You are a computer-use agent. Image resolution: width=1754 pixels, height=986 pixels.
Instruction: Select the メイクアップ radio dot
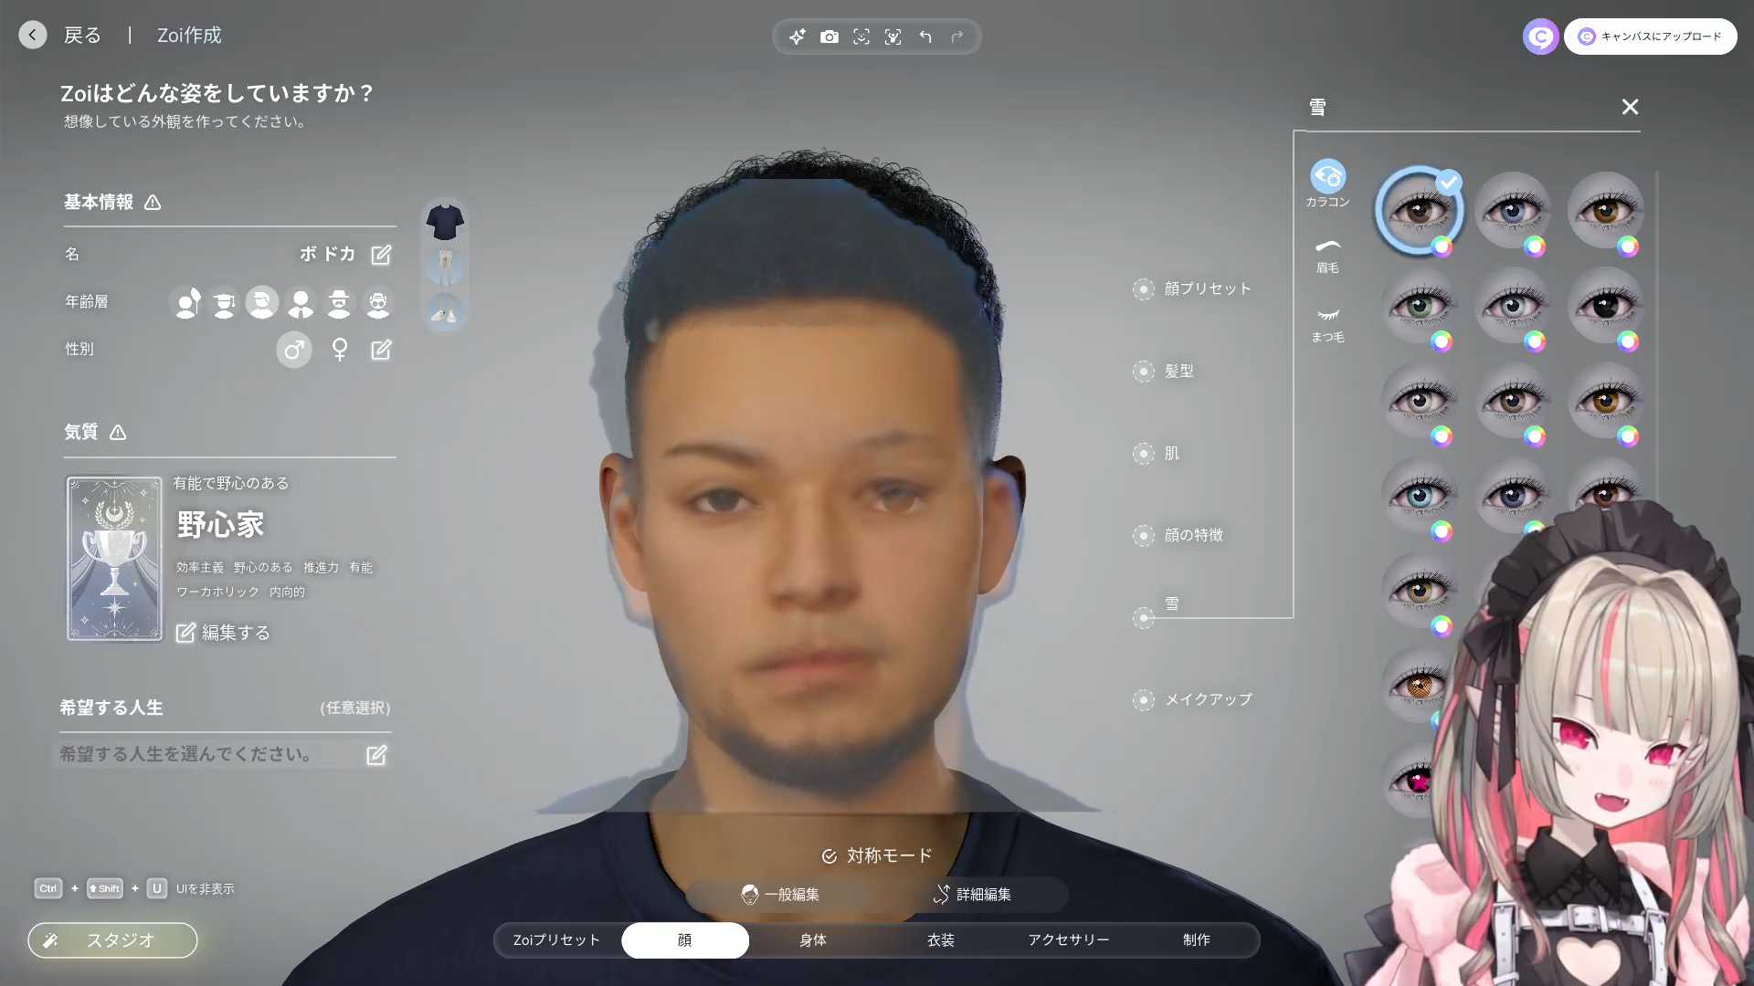click(x=1144, y=700)
